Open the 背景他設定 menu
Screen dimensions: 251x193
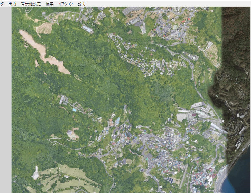[31, 4]
